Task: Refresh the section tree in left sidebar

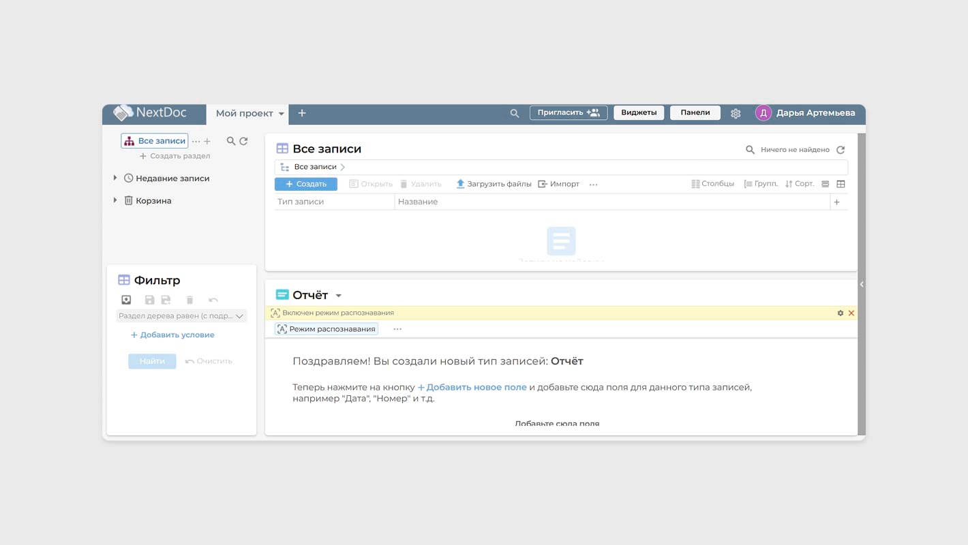Action: click(243, 141)
